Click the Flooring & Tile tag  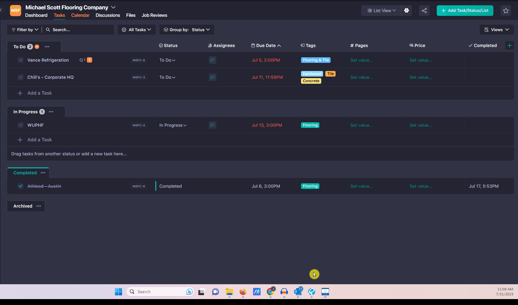click(316, 60)
